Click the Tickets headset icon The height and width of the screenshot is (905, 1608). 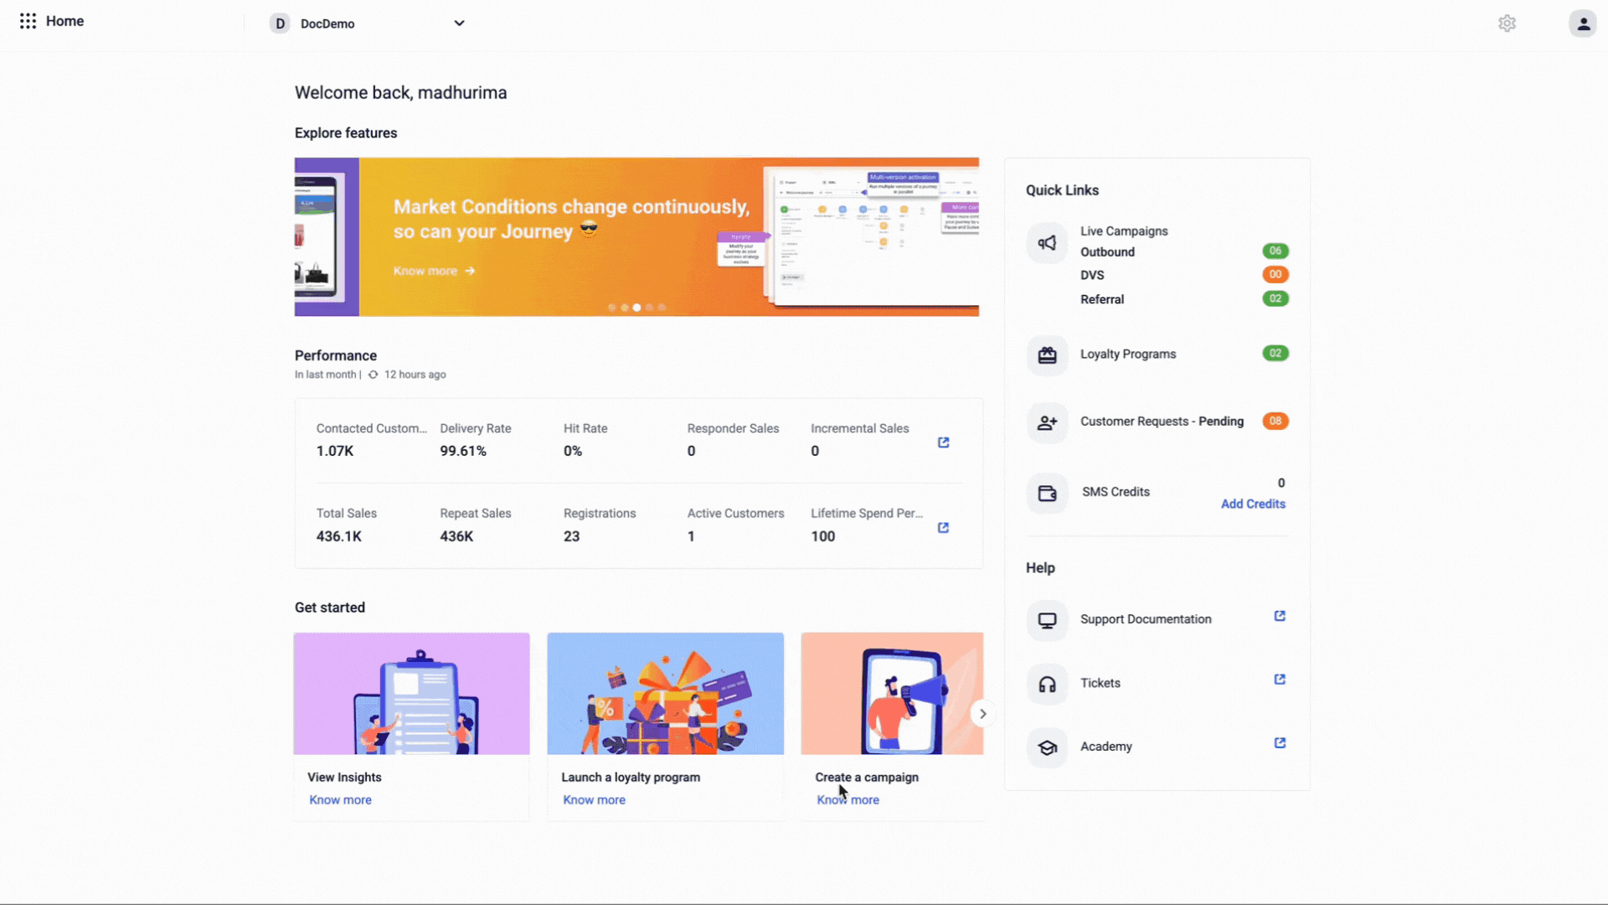tap(1047, 685)
